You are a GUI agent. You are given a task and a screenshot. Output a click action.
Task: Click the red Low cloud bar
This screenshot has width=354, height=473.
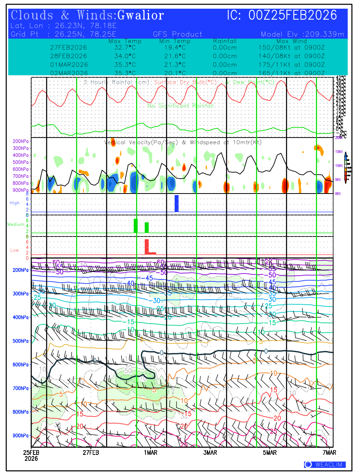point(147,246)
